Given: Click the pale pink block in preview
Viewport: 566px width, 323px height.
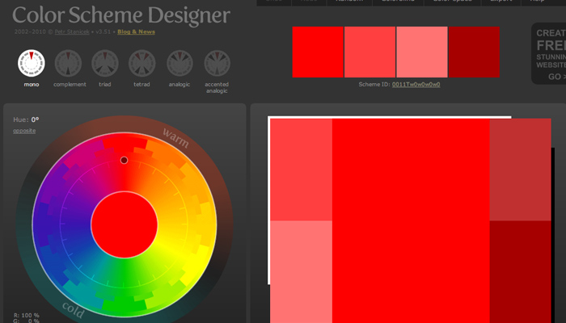Looking at the screenshot, I should [301, 271].
